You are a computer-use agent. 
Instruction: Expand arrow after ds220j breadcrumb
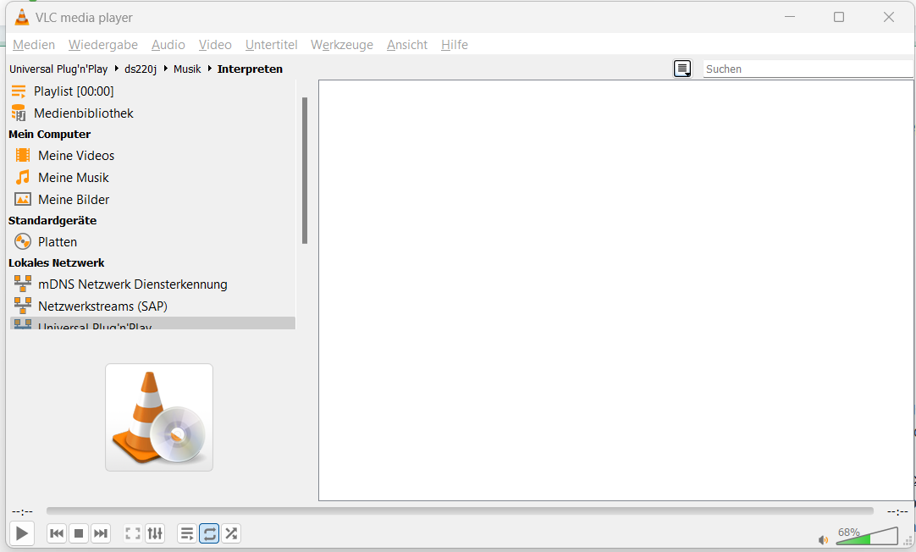165,69
